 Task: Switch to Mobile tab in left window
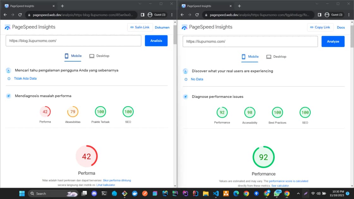(73, 56)
